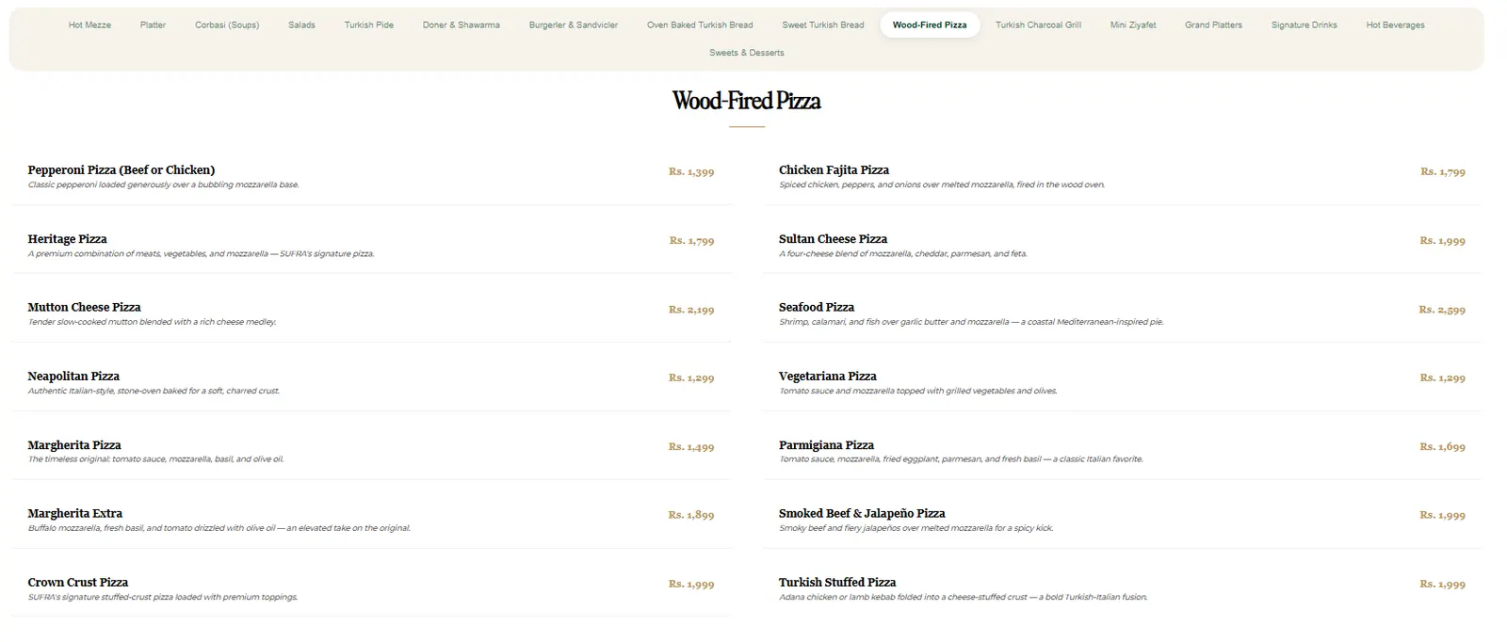1507x642 pixels.
Task: Click the Rs. 2,199 Mutton Cheese price
Action: click(x=691, y=310)
